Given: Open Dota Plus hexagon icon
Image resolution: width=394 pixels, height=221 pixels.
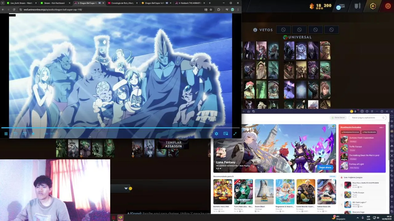Looking at the screenshot, I should [x=373, y=6].
